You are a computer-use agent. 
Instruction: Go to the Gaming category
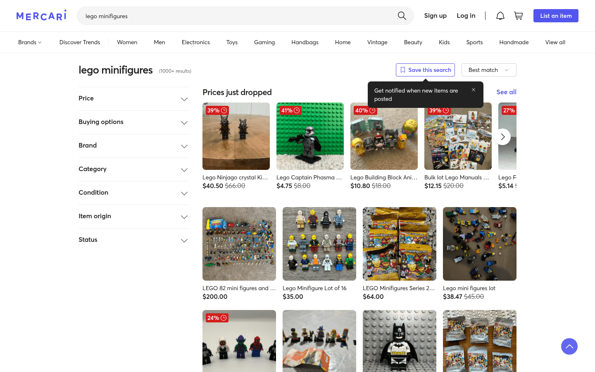point(264,42)
